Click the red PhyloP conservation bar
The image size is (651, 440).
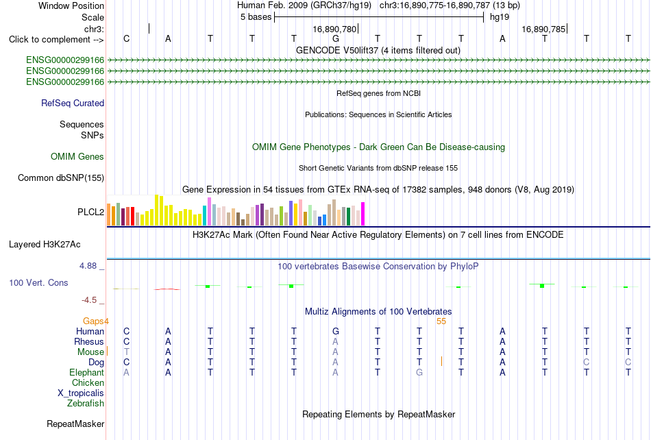[x=167, y=289]
